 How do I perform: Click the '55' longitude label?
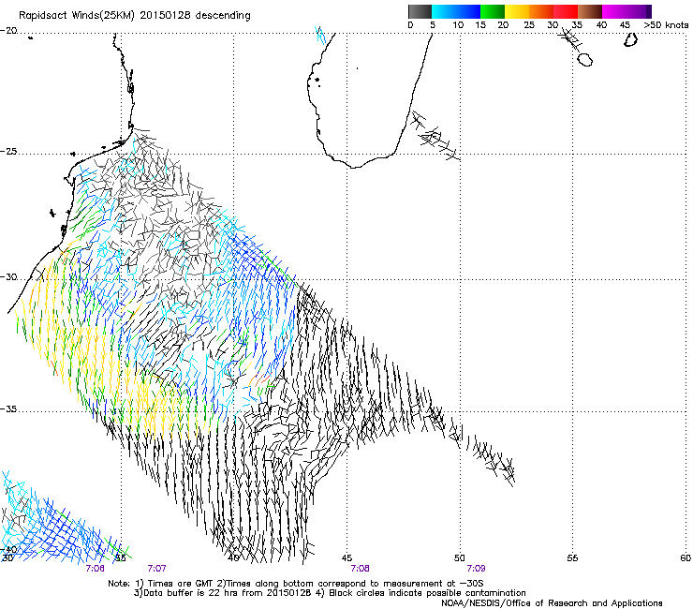(572, 558)
